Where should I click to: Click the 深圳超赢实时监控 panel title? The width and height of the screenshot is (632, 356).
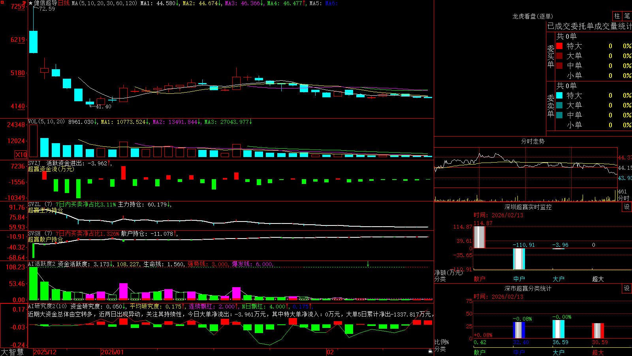(x=528, y=207)
